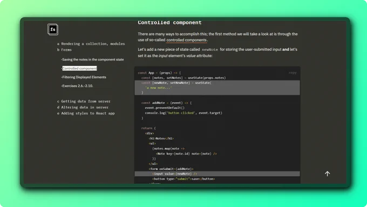Open the 'b Forms' section
367x207 pixels.
coord(64,50)
